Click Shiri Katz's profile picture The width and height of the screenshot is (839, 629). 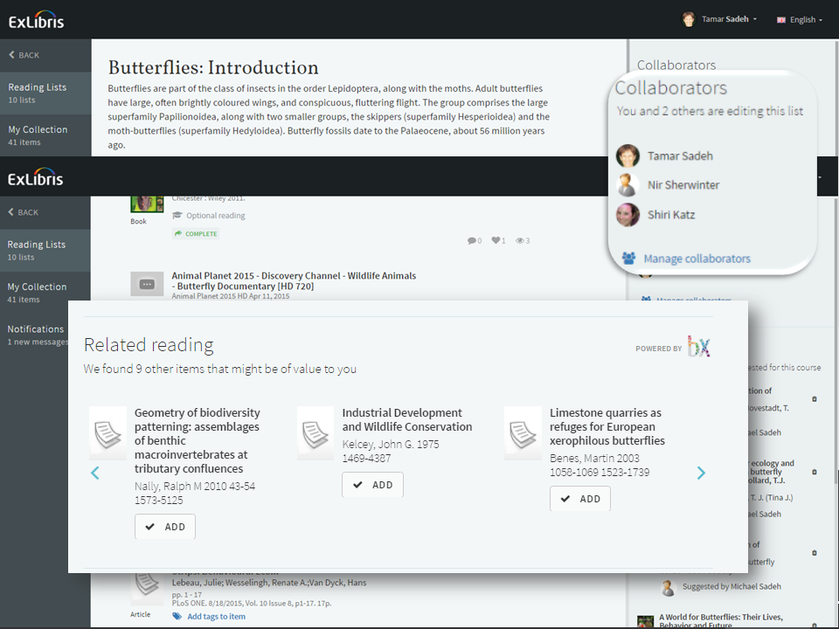[628, 215]
